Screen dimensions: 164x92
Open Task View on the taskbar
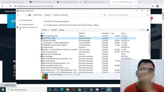point(56,90)
